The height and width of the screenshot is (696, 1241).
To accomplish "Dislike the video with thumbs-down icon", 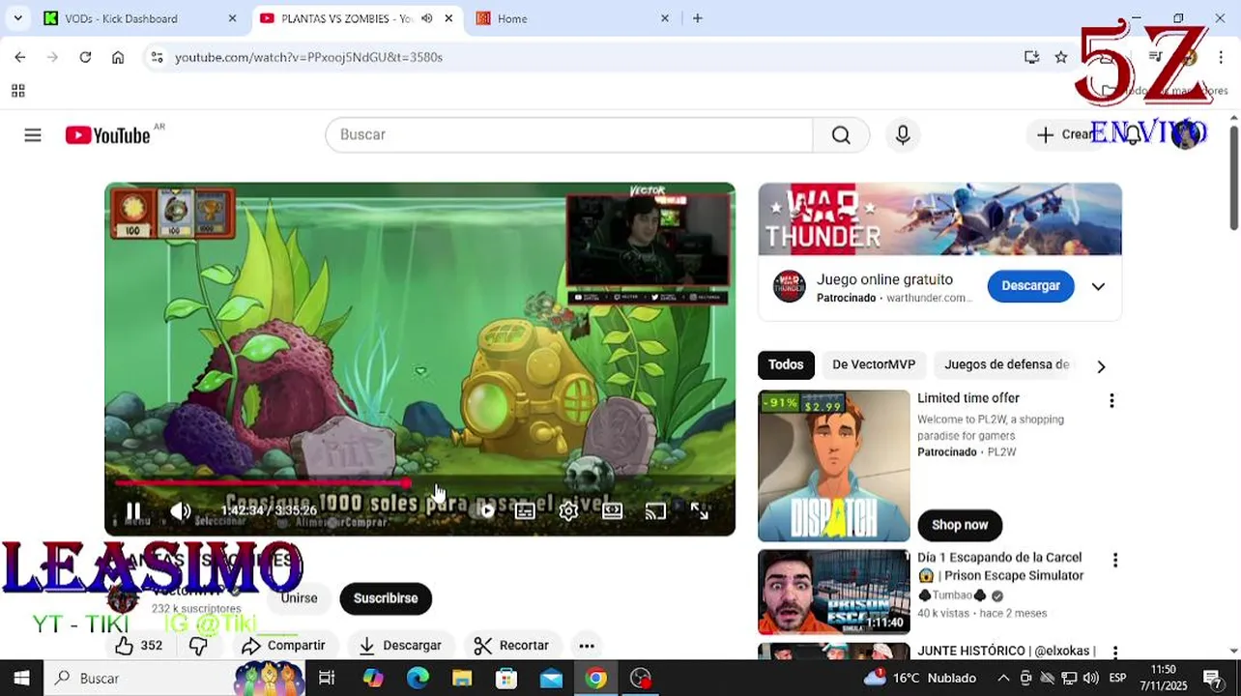I will pyautogui.click(x=198, y=645).
